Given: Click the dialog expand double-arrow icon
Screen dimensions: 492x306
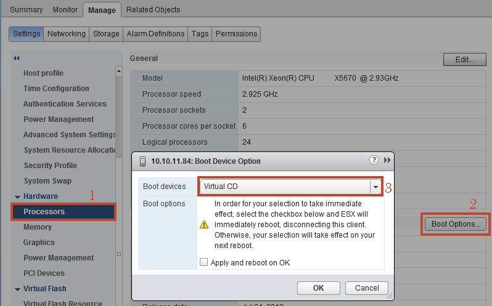Looking at the screenshot, I should point(387,160).
